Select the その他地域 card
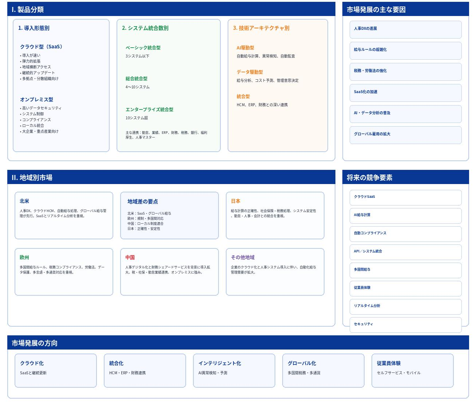Image resolution: width=476 pixels, height=411 pixels. [x=275, y=272]
